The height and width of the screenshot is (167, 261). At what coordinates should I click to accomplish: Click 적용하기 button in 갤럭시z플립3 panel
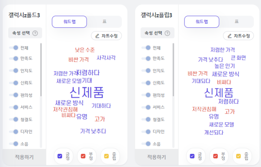tap(157, 157)
